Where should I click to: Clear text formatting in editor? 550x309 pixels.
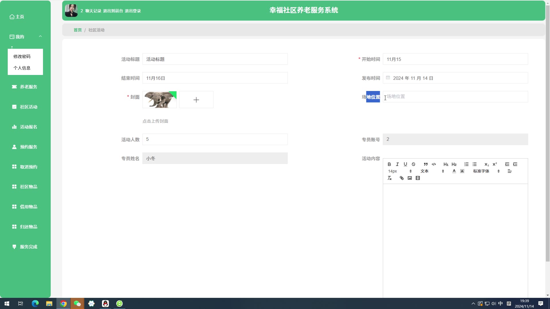[390, 178]
